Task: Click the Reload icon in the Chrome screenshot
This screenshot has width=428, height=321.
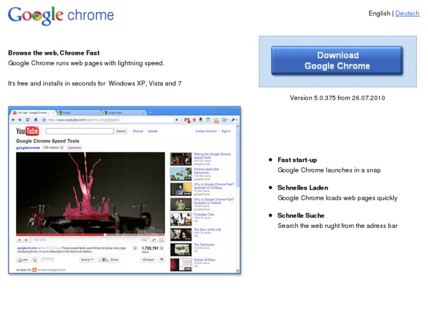Action: [28, 120]
